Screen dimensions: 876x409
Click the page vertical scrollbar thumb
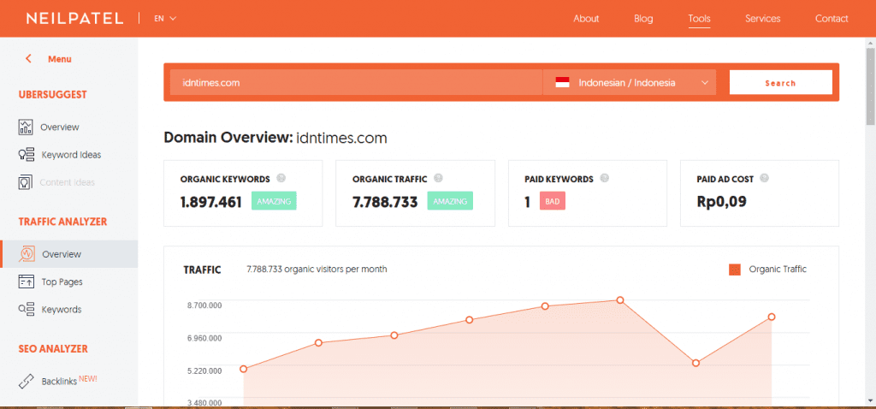[x=870, y=86]
